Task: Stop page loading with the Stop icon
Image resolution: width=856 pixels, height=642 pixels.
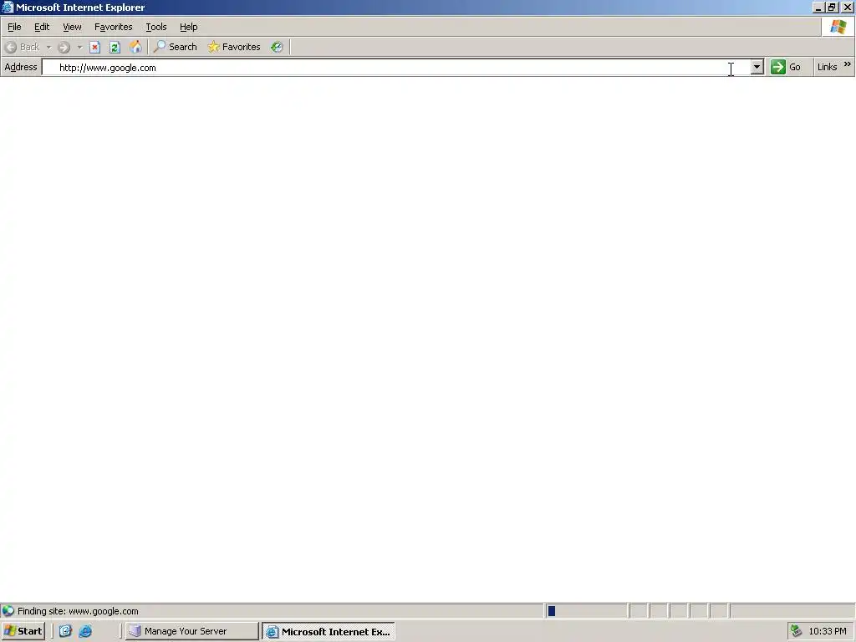Action: tap(95, 47)
